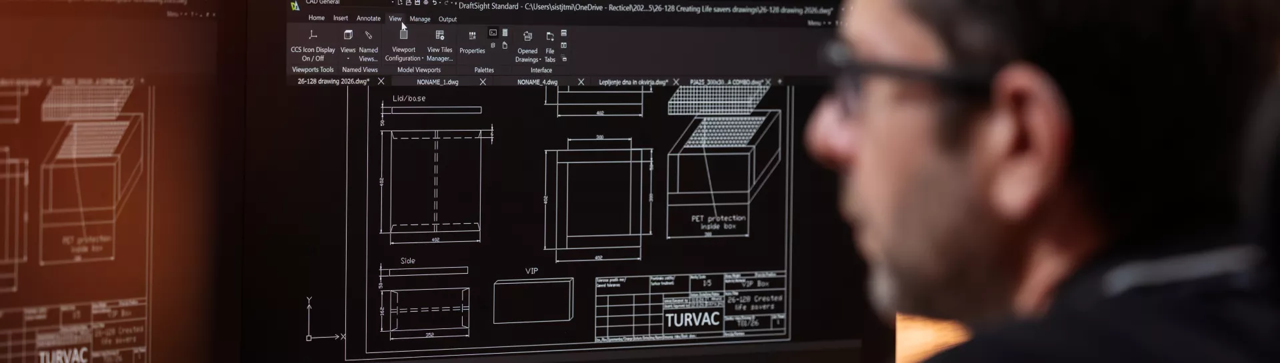The width and height of the screenshot is (1280, 363).
Task: Tile windows horizontally via top Interface icon
Action: click(564, 33)
